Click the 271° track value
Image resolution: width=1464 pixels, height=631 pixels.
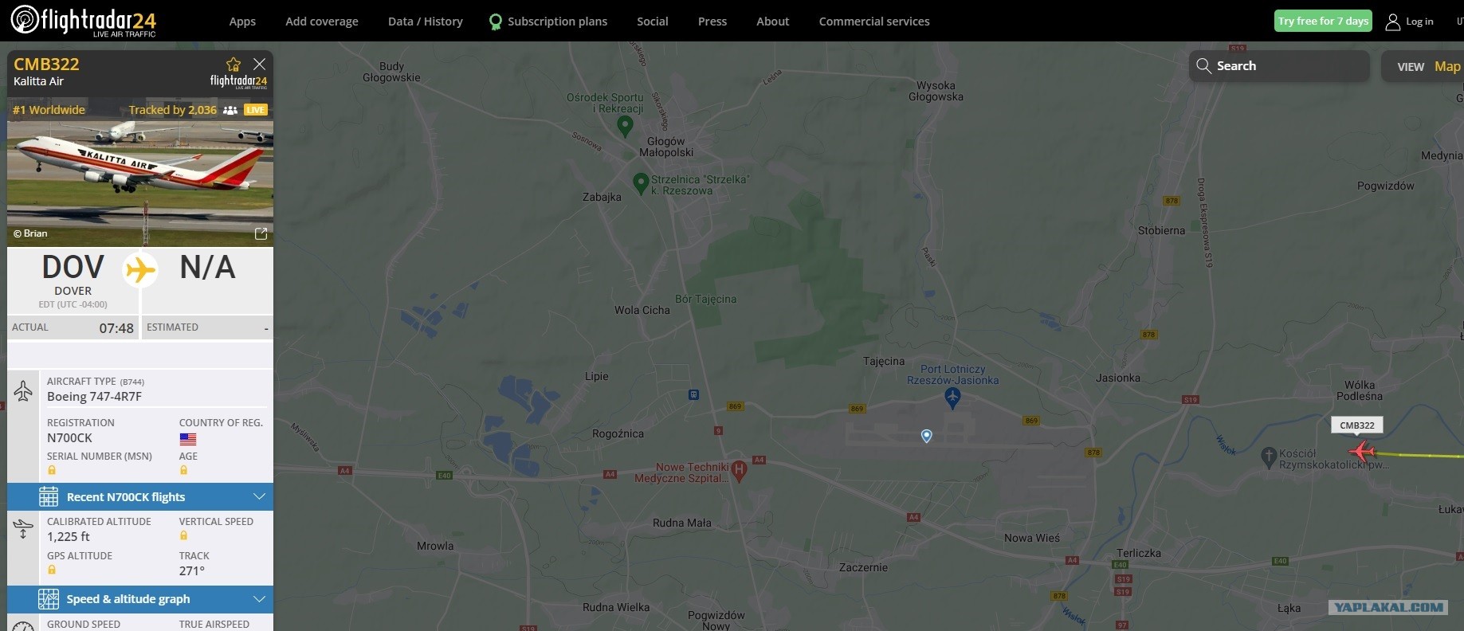click(192, 571)
